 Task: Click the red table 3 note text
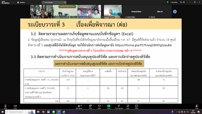coord(100,51)
